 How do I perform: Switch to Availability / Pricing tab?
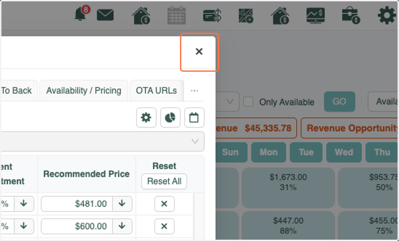pyautogui.click(x=84, y=90)
